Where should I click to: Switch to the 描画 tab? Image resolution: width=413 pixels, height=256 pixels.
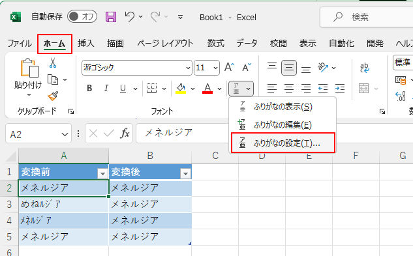[x=115, y=44]
